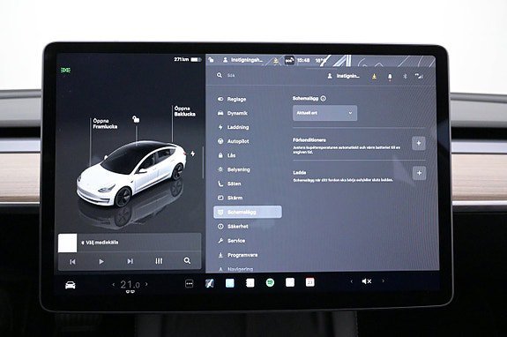This screenshot has width=507, height=337.
Task: Add a Förkonditionera schedule with plus button
Action: [419, 143]
